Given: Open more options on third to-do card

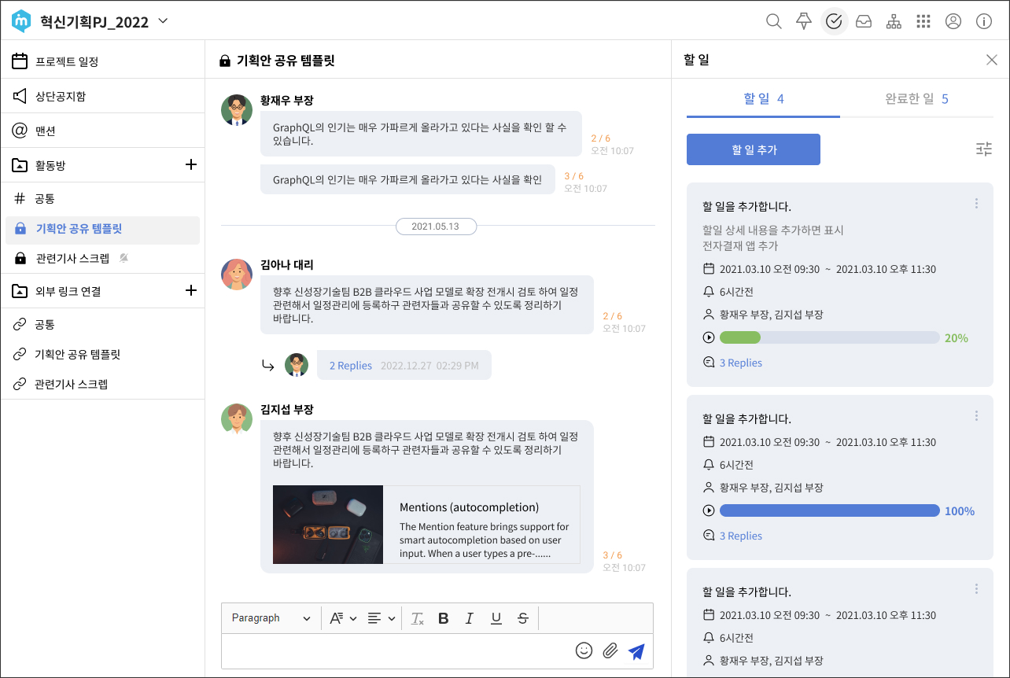Looking at the screenshot, I should tap(977, 589).
